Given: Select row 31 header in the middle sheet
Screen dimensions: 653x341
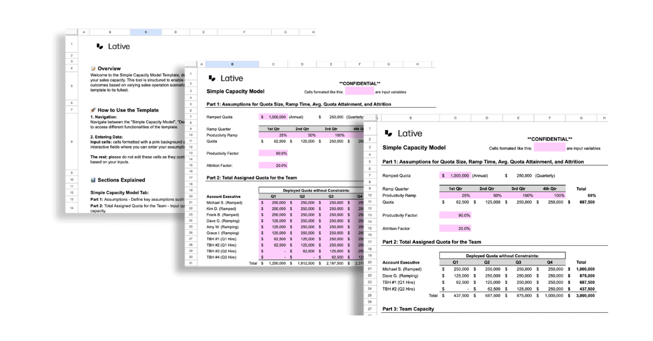Looking at the screenshot, I should coord(191,263).
